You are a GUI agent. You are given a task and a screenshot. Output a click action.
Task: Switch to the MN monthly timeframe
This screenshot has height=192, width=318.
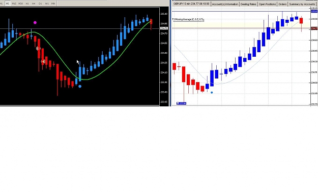click(53, 4)
